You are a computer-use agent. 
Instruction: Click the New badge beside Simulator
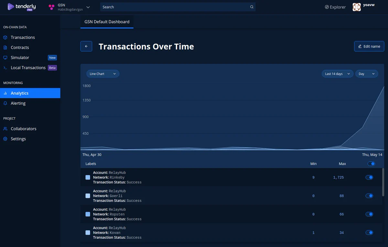[52, 58]
